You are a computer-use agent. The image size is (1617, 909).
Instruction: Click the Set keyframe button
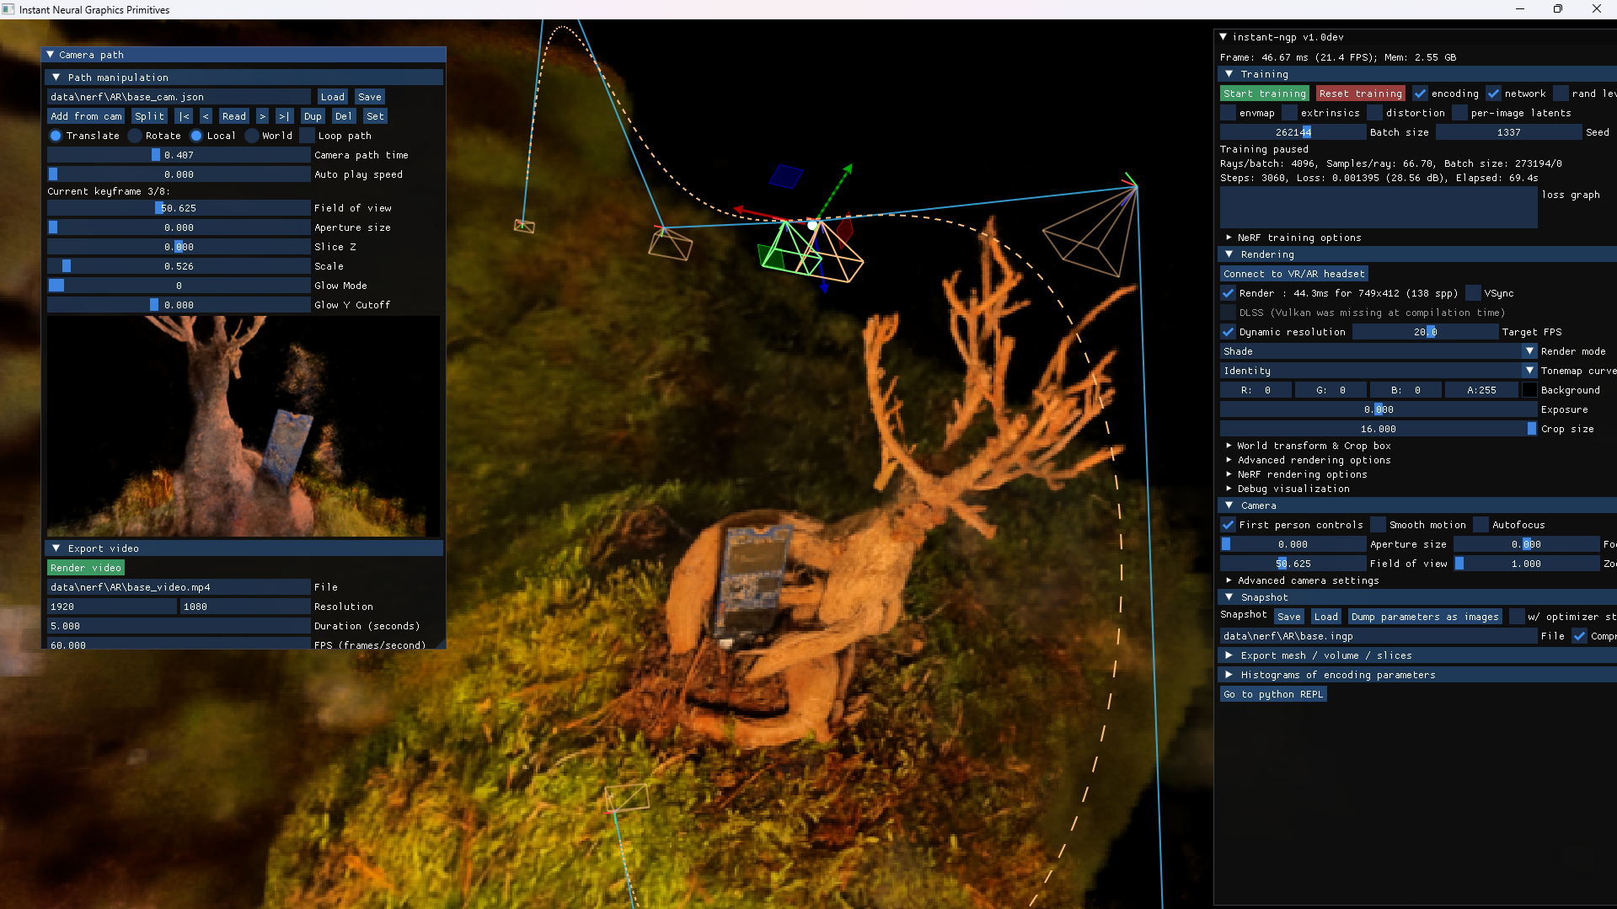coord(375,116)
